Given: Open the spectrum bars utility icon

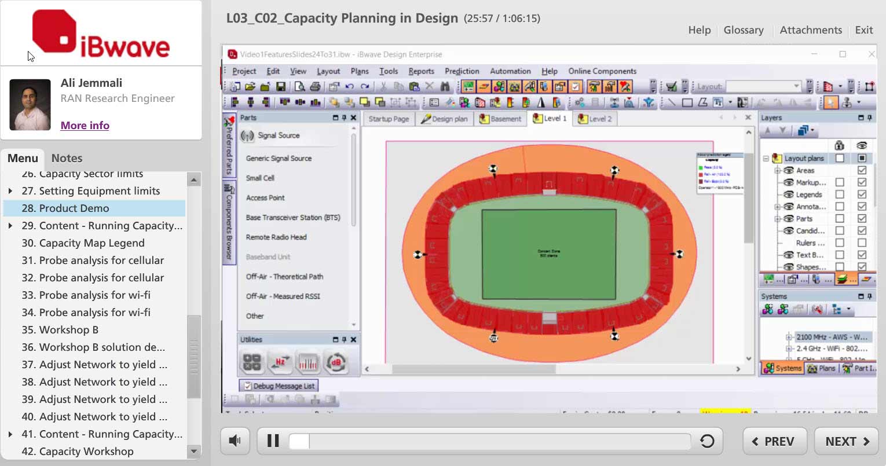Looking at the screenshot, I should pyautogui.click(x=308, y=362).
